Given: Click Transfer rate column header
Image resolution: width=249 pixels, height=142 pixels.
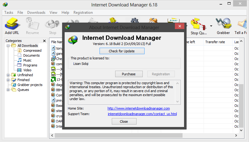Looking at the screenshot, I should [218, 42].
